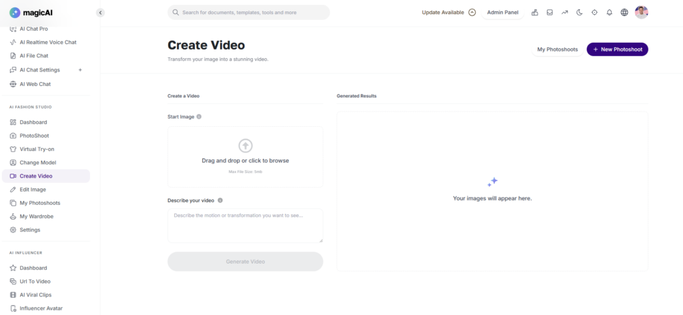Go to My Photoshoots button at top
The width and height of the screenshot is (683, 315).
(557, 49)
